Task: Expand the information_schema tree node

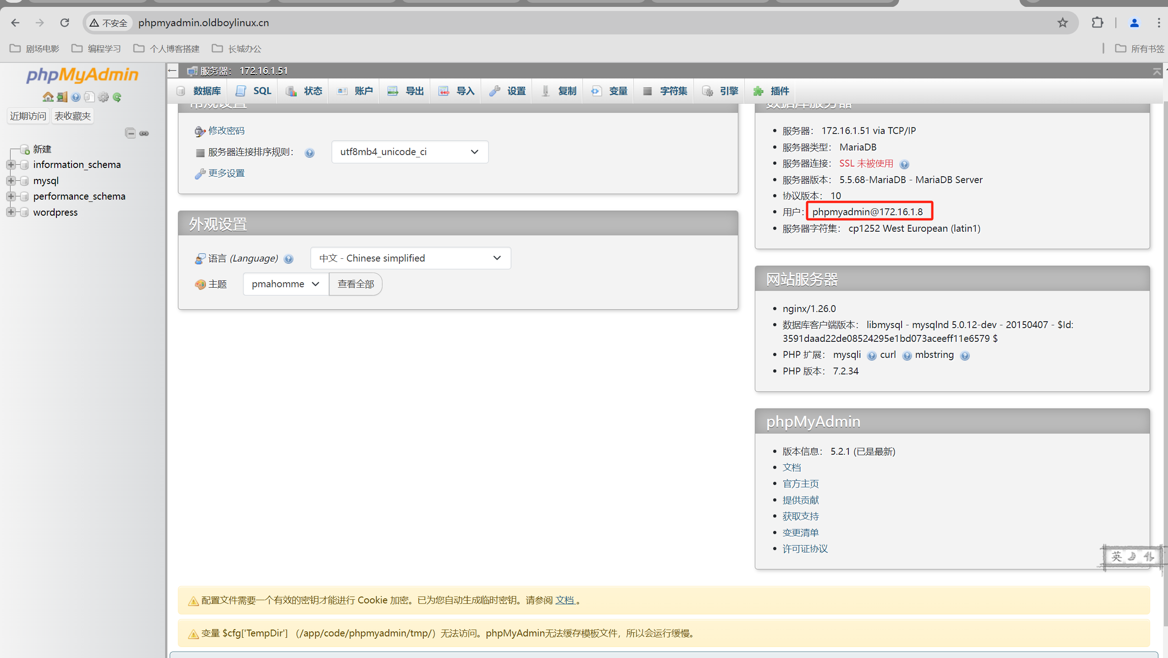Action: [11, 165]
